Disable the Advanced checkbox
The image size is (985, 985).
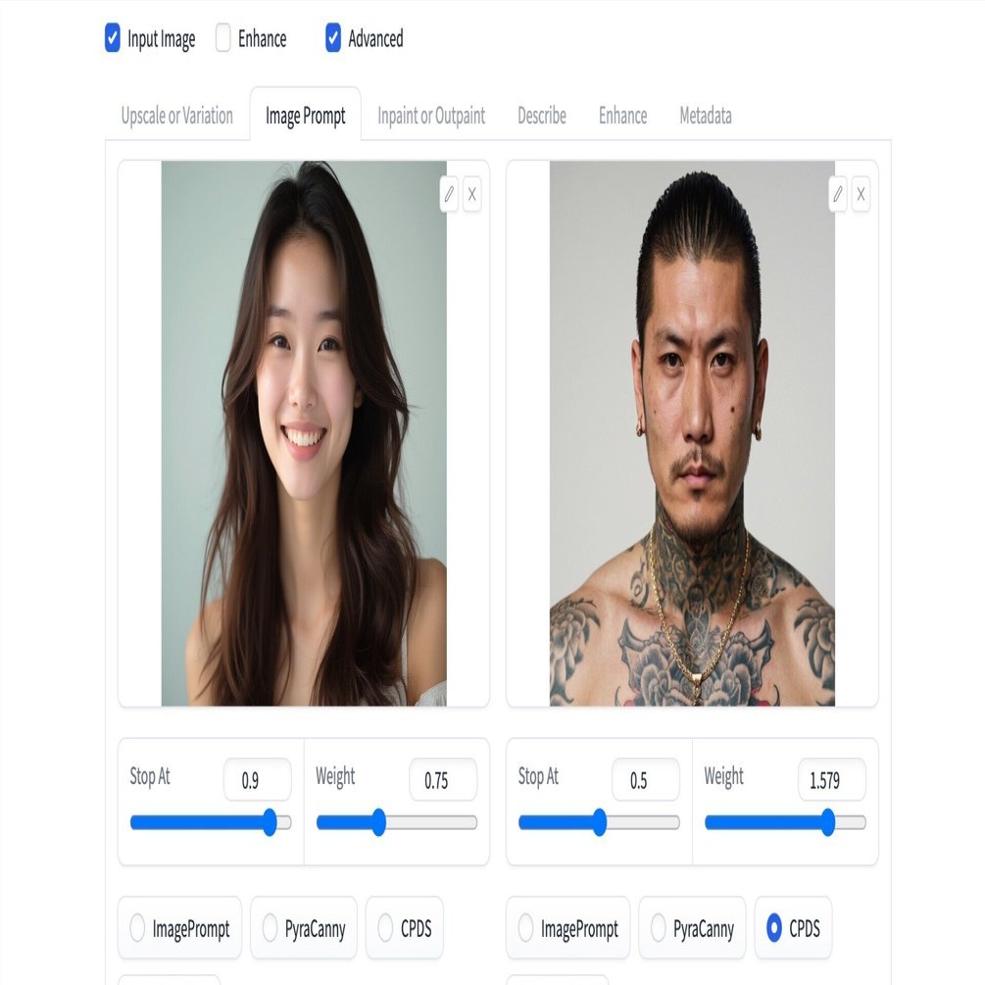332,39
